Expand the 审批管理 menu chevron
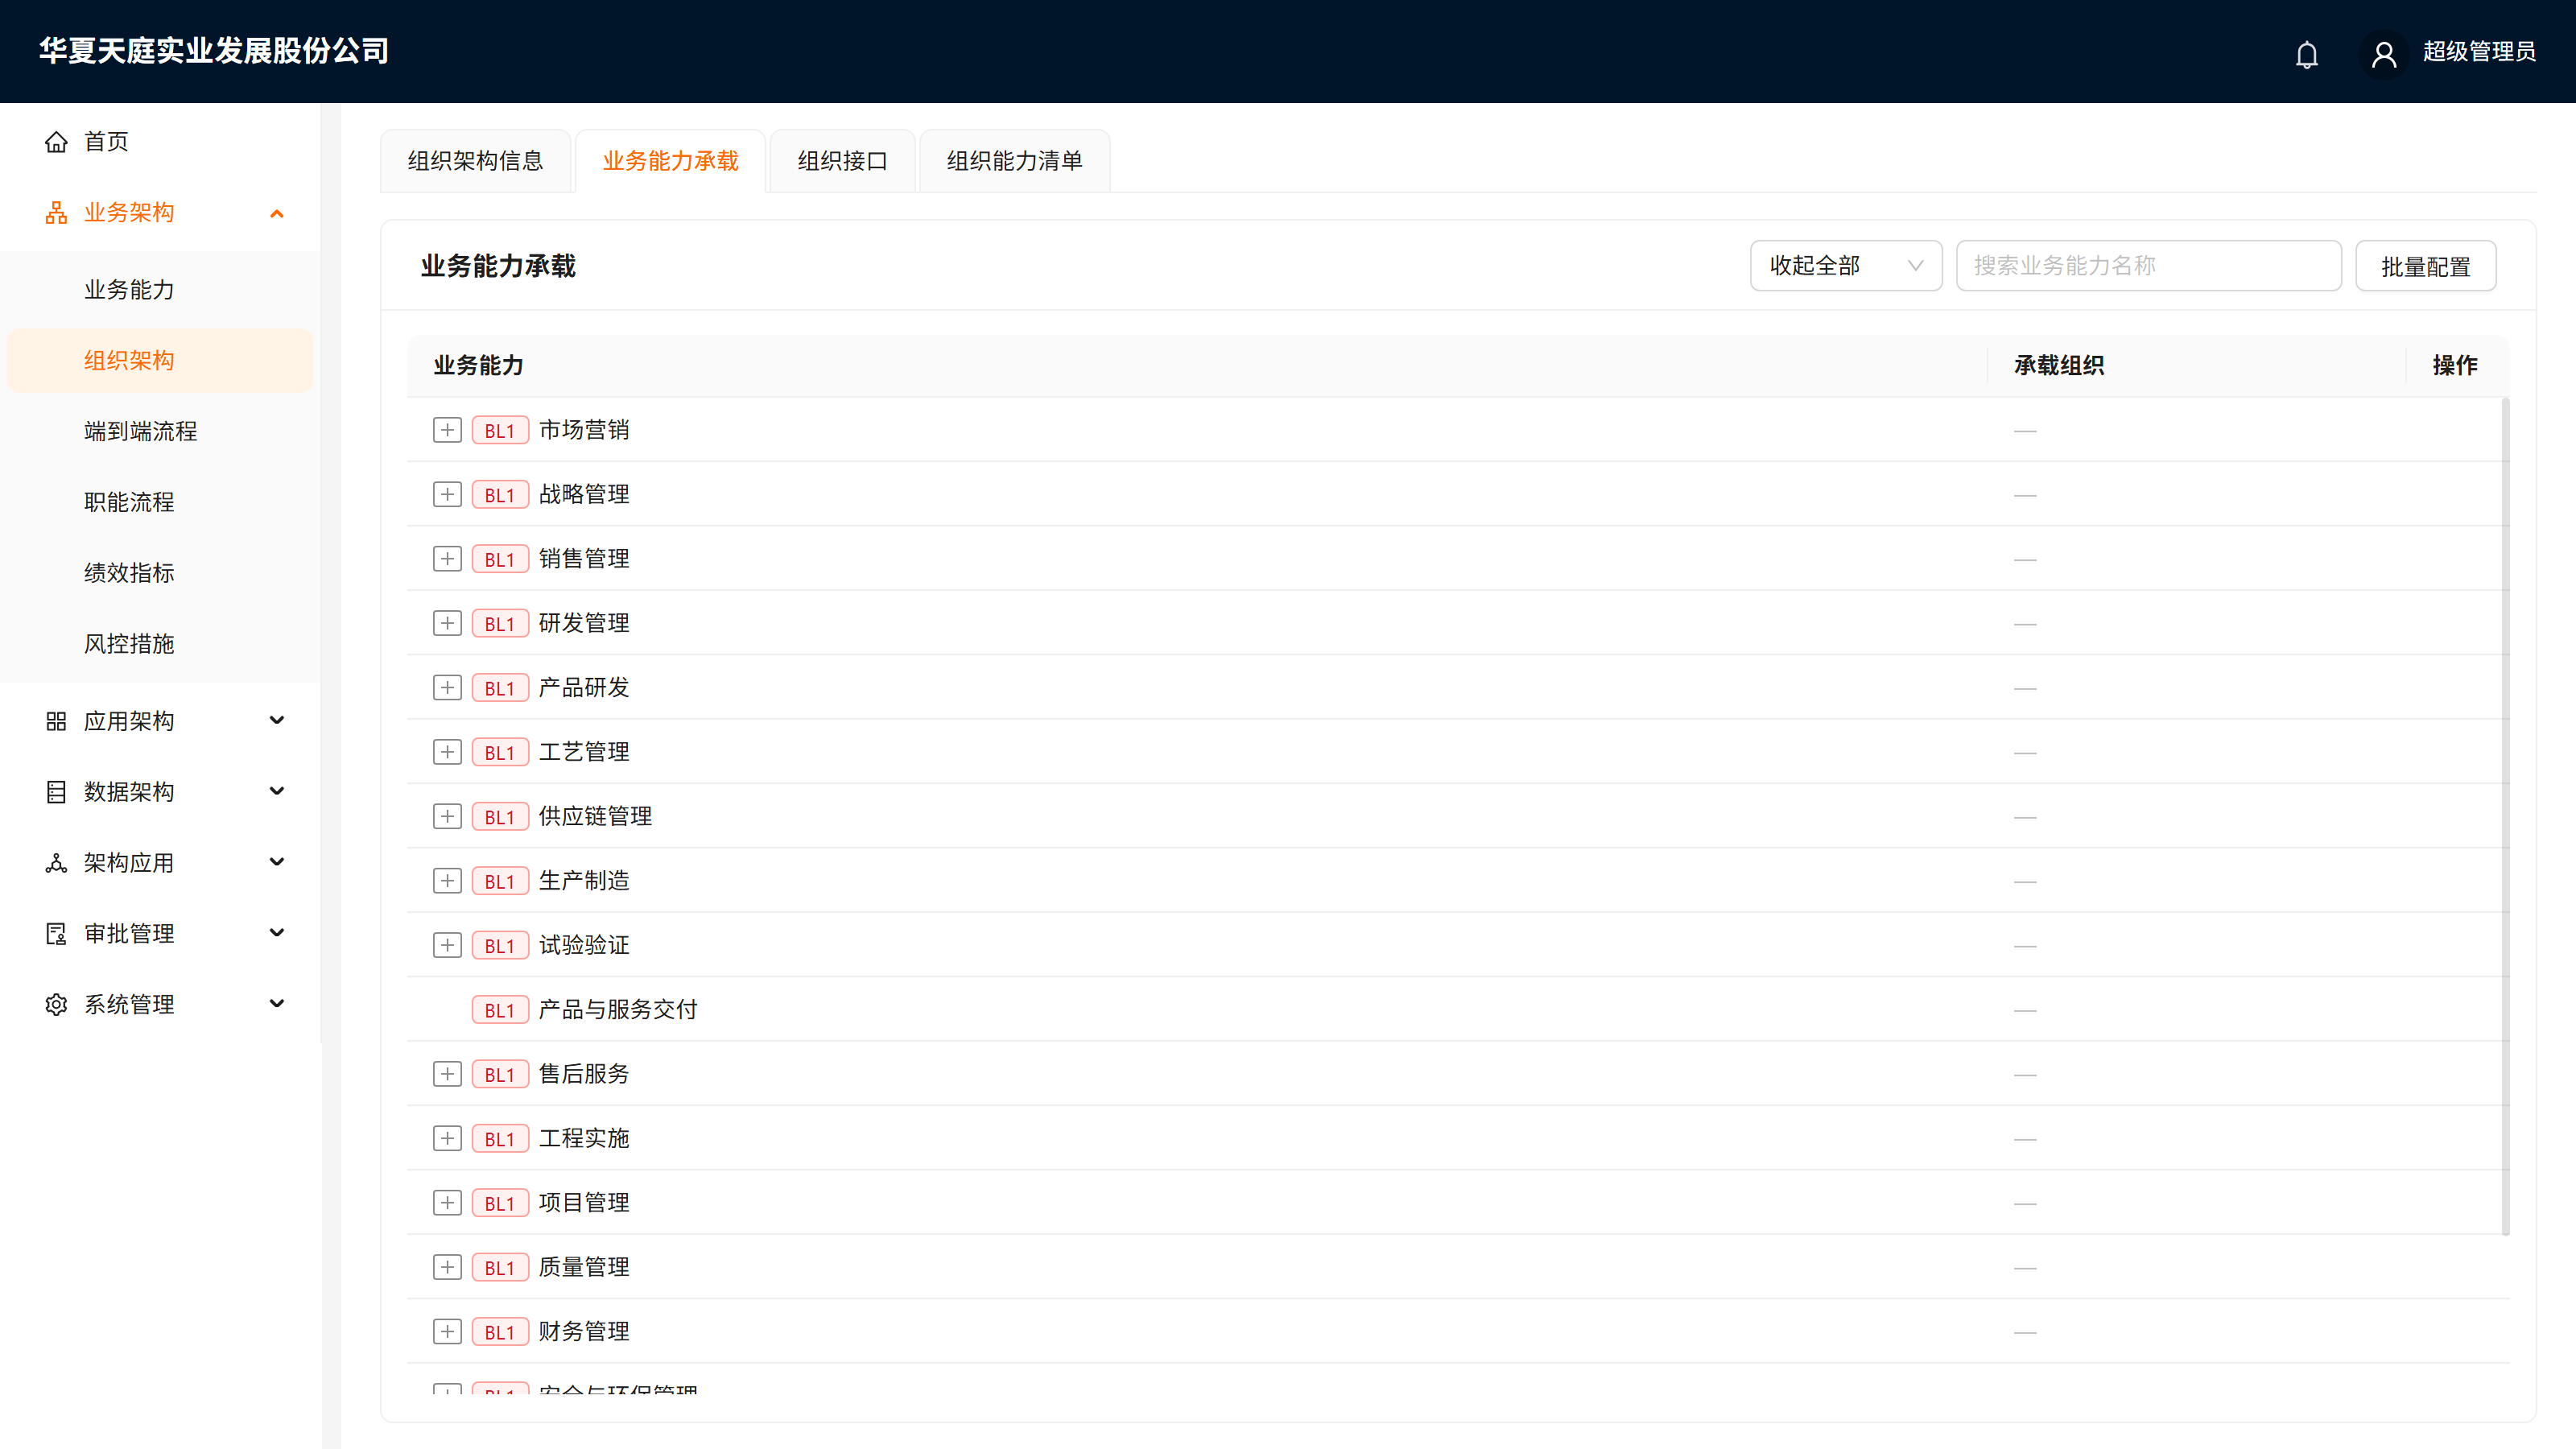Screen dimensions: 2576x1449 click(x=277, y=933)
